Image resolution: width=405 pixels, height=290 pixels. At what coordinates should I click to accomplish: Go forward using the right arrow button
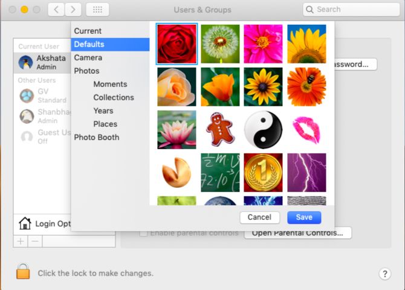tap(73, 10)
